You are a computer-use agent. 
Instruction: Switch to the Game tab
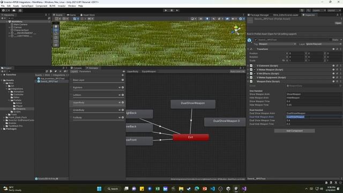(x=71, y=15)
